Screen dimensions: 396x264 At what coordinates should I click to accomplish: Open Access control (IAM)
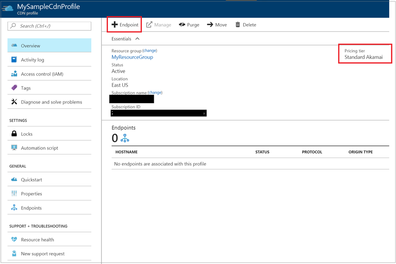click(x=49, y=74)
